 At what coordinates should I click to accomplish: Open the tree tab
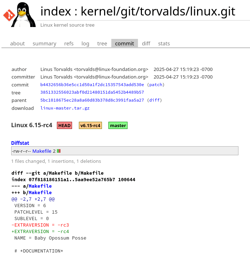[x=102, y=44]
